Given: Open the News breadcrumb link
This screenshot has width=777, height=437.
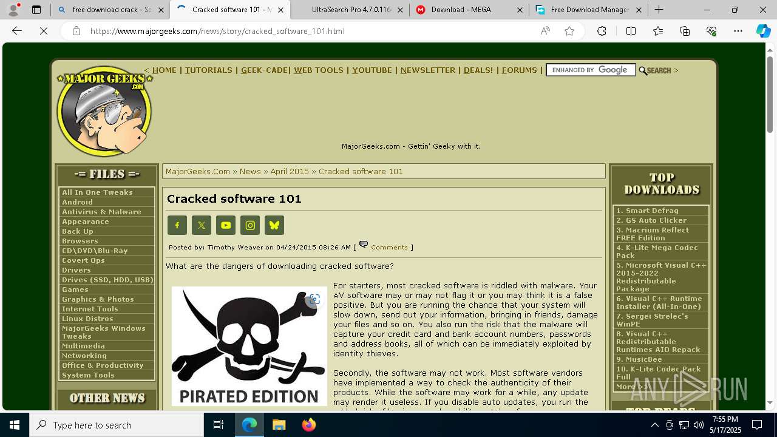Looking at the screenshot, I should 250,172.
